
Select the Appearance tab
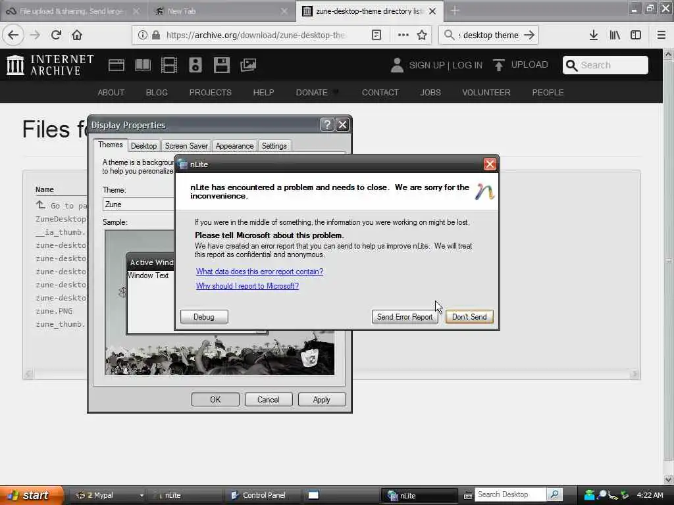[234, 146]
